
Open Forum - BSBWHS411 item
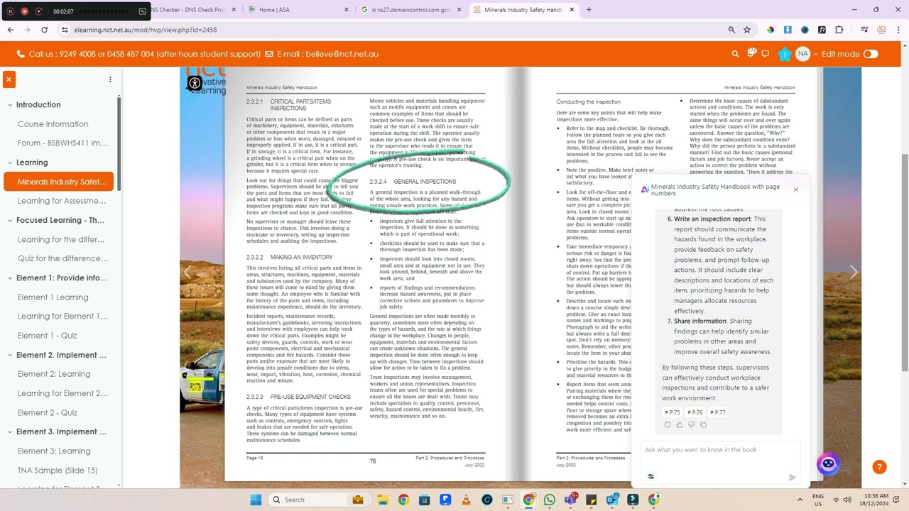click(62, 143)
